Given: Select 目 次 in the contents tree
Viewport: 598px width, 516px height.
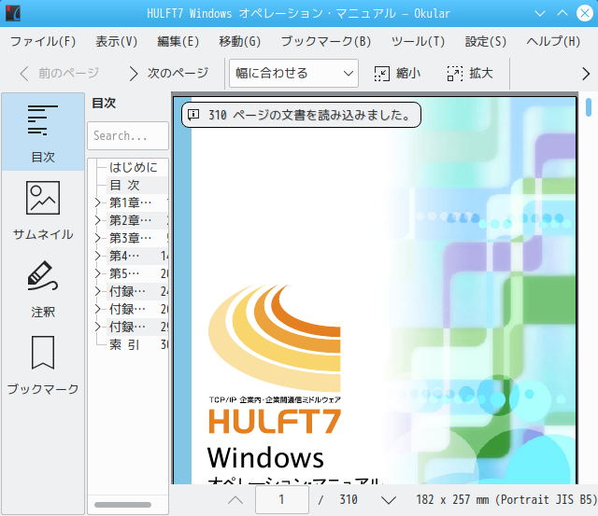Looking at the screenshot, I should (x=124, y=185).
